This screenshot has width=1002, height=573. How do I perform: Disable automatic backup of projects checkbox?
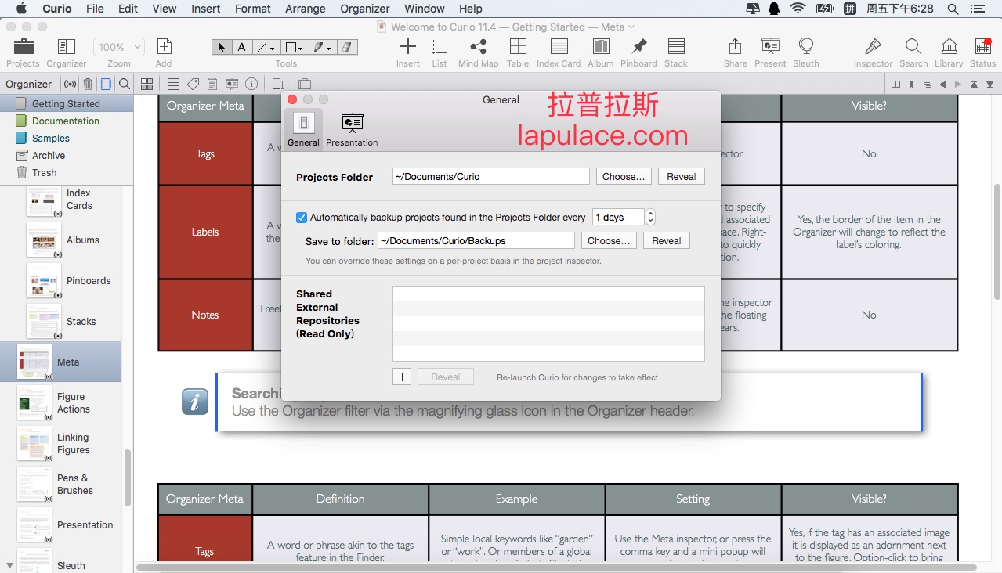(x=302, y=218)
